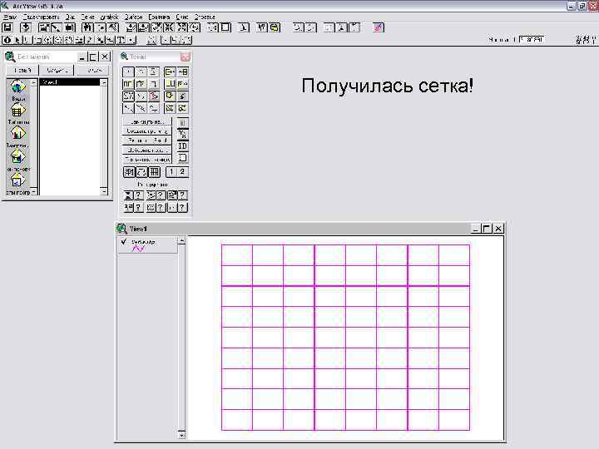Click Zoom In with inward arrows icon
This screenshot has width=599, height=449.
pyautogui.click(x=169, y=27)
